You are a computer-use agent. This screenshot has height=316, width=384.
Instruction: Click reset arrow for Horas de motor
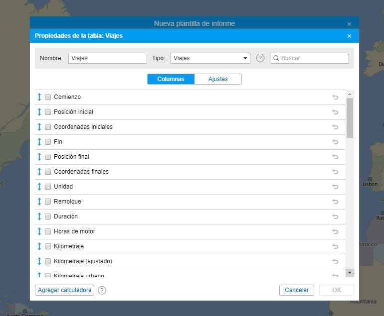tap(335, 231)
